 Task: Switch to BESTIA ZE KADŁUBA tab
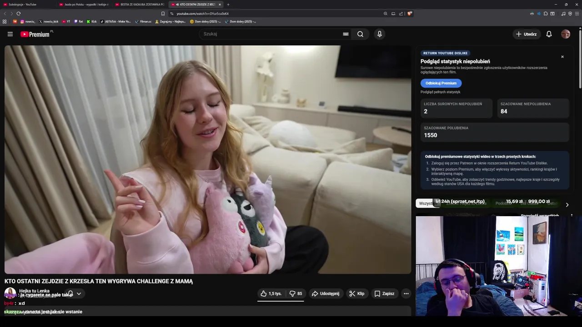click(140, 5)
